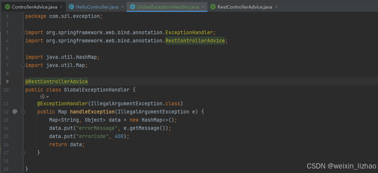Close the RestControllerAdvice.java tab
This screenshot has width=378, height=173.
pyautogui.click(x=276, y=7)
